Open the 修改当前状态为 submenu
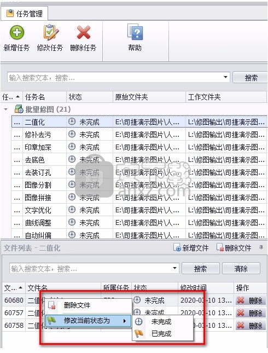Viewport: 268px width, 353px height. tap(89, 320)
